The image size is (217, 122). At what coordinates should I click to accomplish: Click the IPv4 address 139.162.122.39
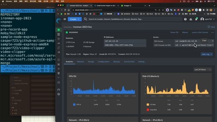pyautogui.click(x=112, y=41)
